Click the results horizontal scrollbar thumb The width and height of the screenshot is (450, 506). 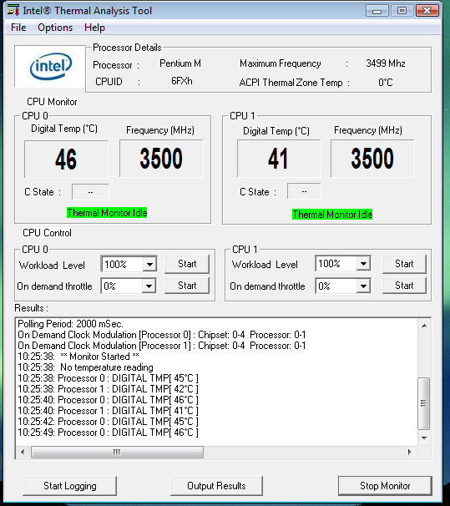click(x=117, y=452)
